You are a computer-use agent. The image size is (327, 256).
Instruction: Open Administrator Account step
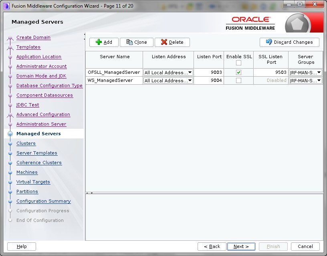42,66
